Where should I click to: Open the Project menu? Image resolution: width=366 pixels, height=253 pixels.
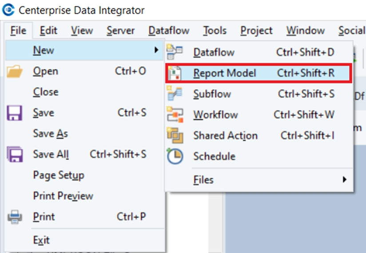tap(256, 31)
